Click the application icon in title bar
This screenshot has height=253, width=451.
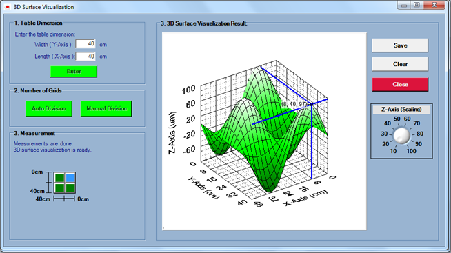click(8, 7)
